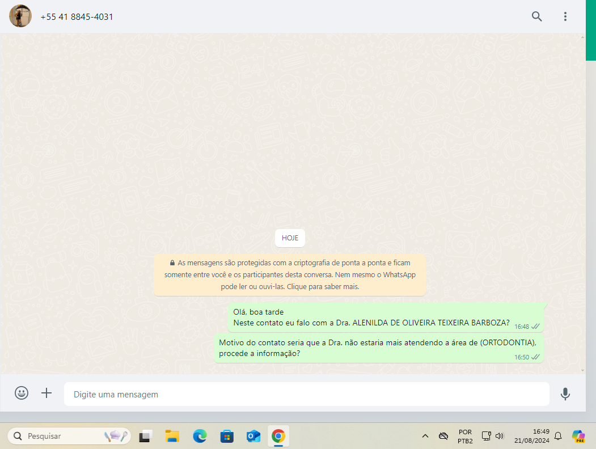Start recording a voice message
596x449 pixels.
pos(565,393)
